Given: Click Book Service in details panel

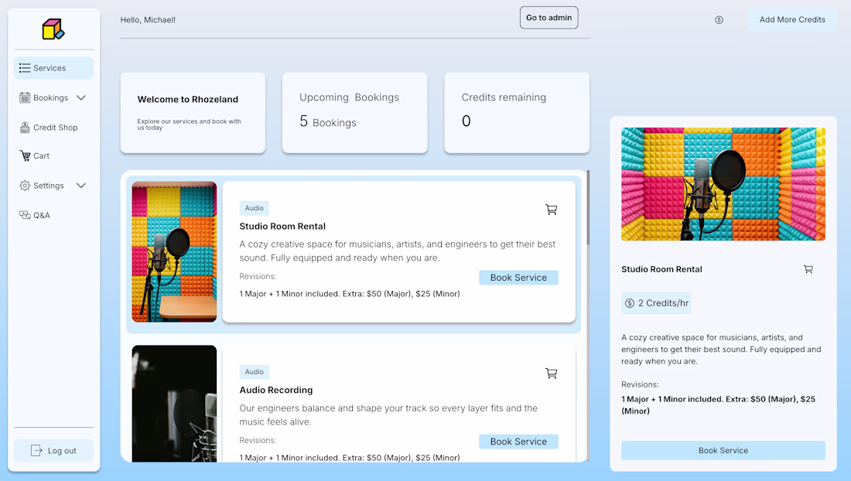Looking at the screenshot, I should coord(723,450).
